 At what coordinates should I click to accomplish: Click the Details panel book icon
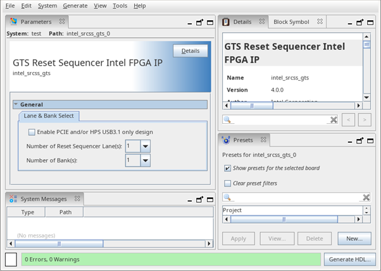point(226,22)
